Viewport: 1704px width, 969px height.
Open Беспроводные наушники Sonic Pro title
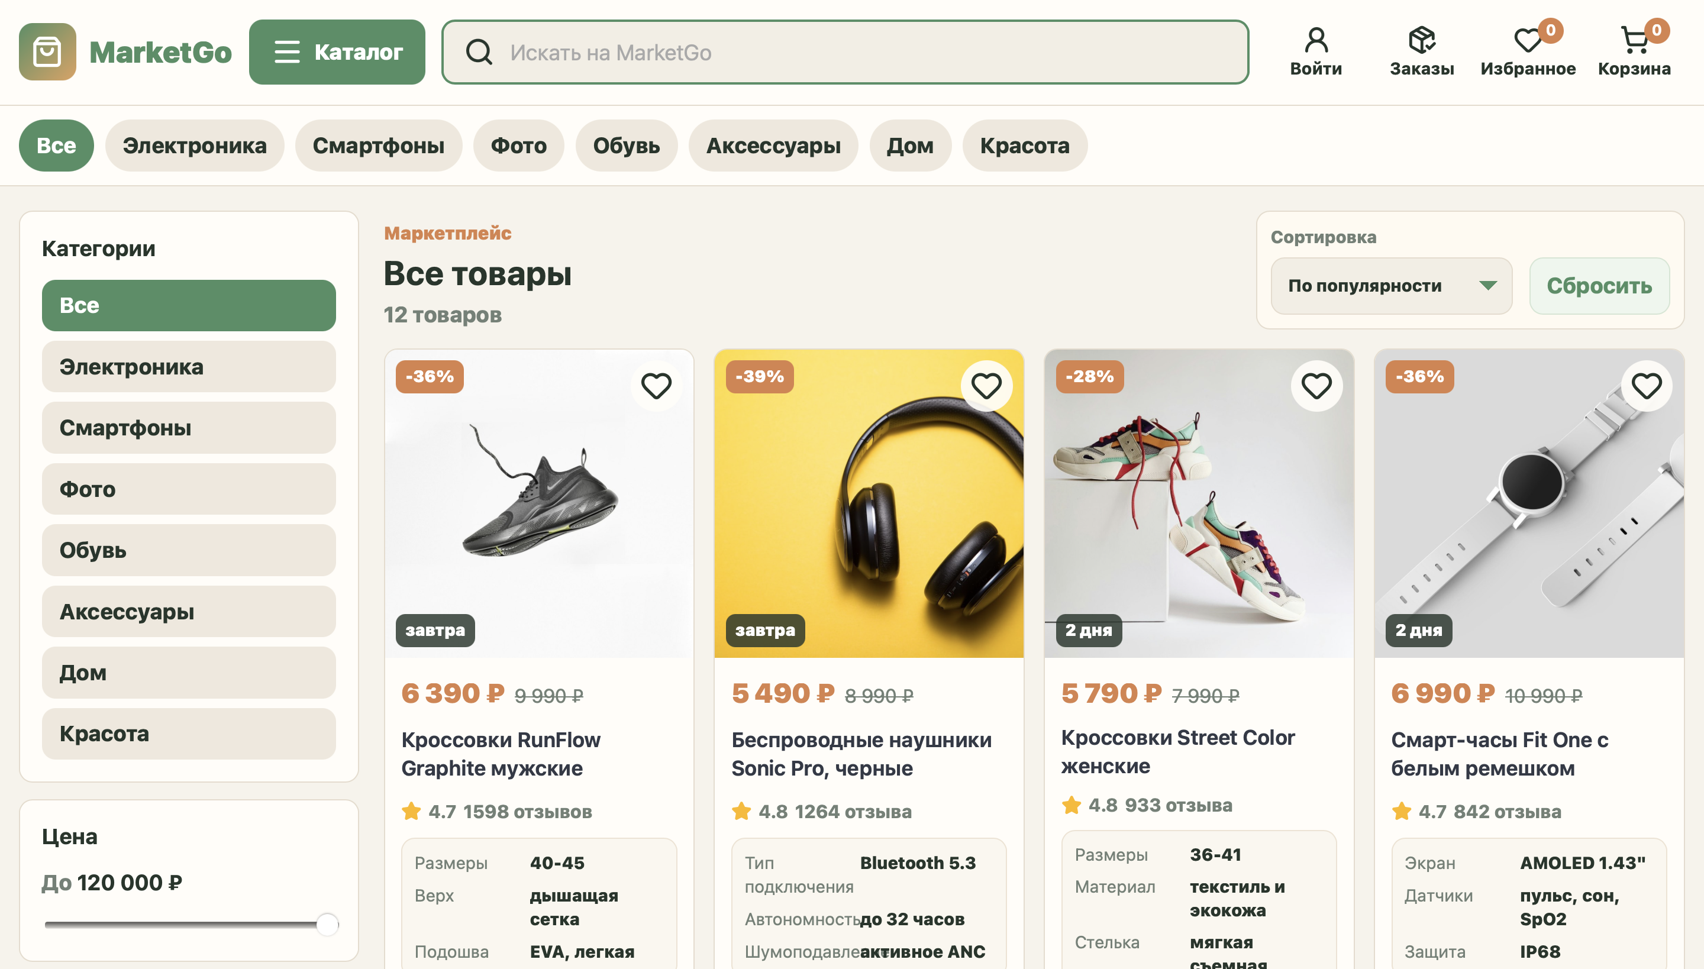[x=861, y=754]
